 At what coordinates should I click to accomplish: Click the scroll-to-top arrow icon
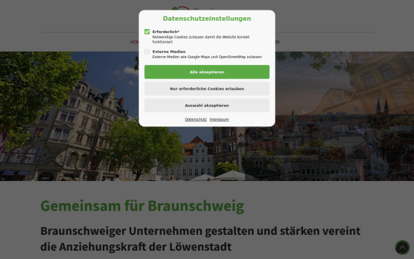click(402, 247)
